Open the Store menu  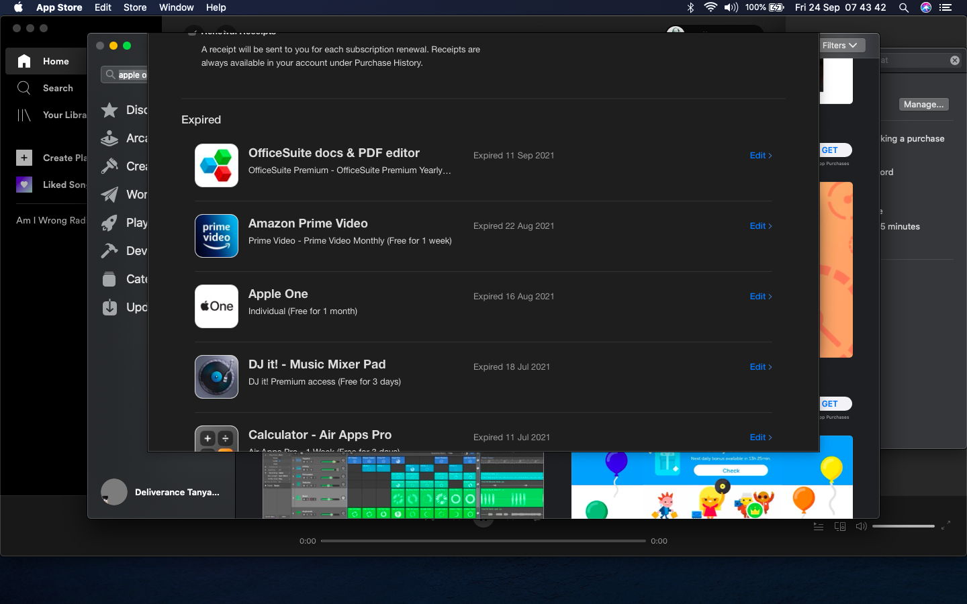pos(135,7)
